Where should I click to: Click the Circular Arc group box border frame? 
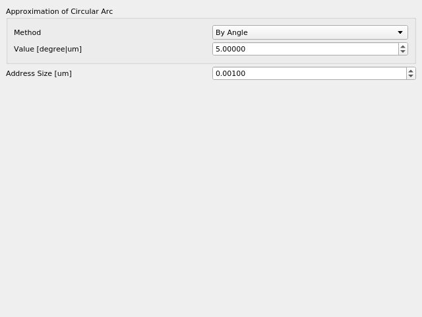pos(211,18)
